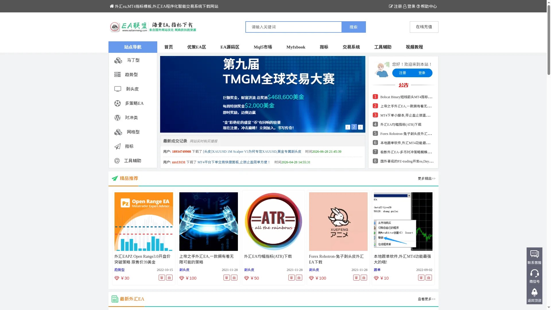Viewport: 551px width, 310px height.
Task: Switch banner to slide 1
Action: click(348, 127)
